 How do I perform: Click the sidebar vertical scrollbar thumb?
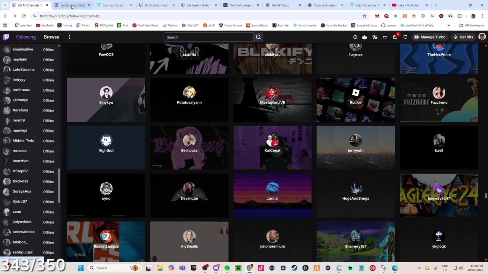tap(59, 186)
